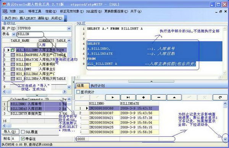
Task: Click the toolbar overflow arrow after 关闭(C)
Action: pos(65,19)
